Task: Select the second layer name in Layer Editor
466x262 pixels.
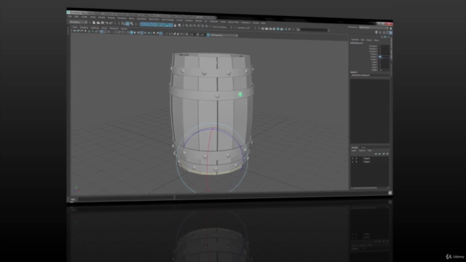Action: [x=367, y=162]
